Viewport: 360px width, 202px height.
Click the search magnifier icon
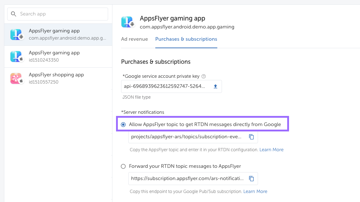coord(14,14)
